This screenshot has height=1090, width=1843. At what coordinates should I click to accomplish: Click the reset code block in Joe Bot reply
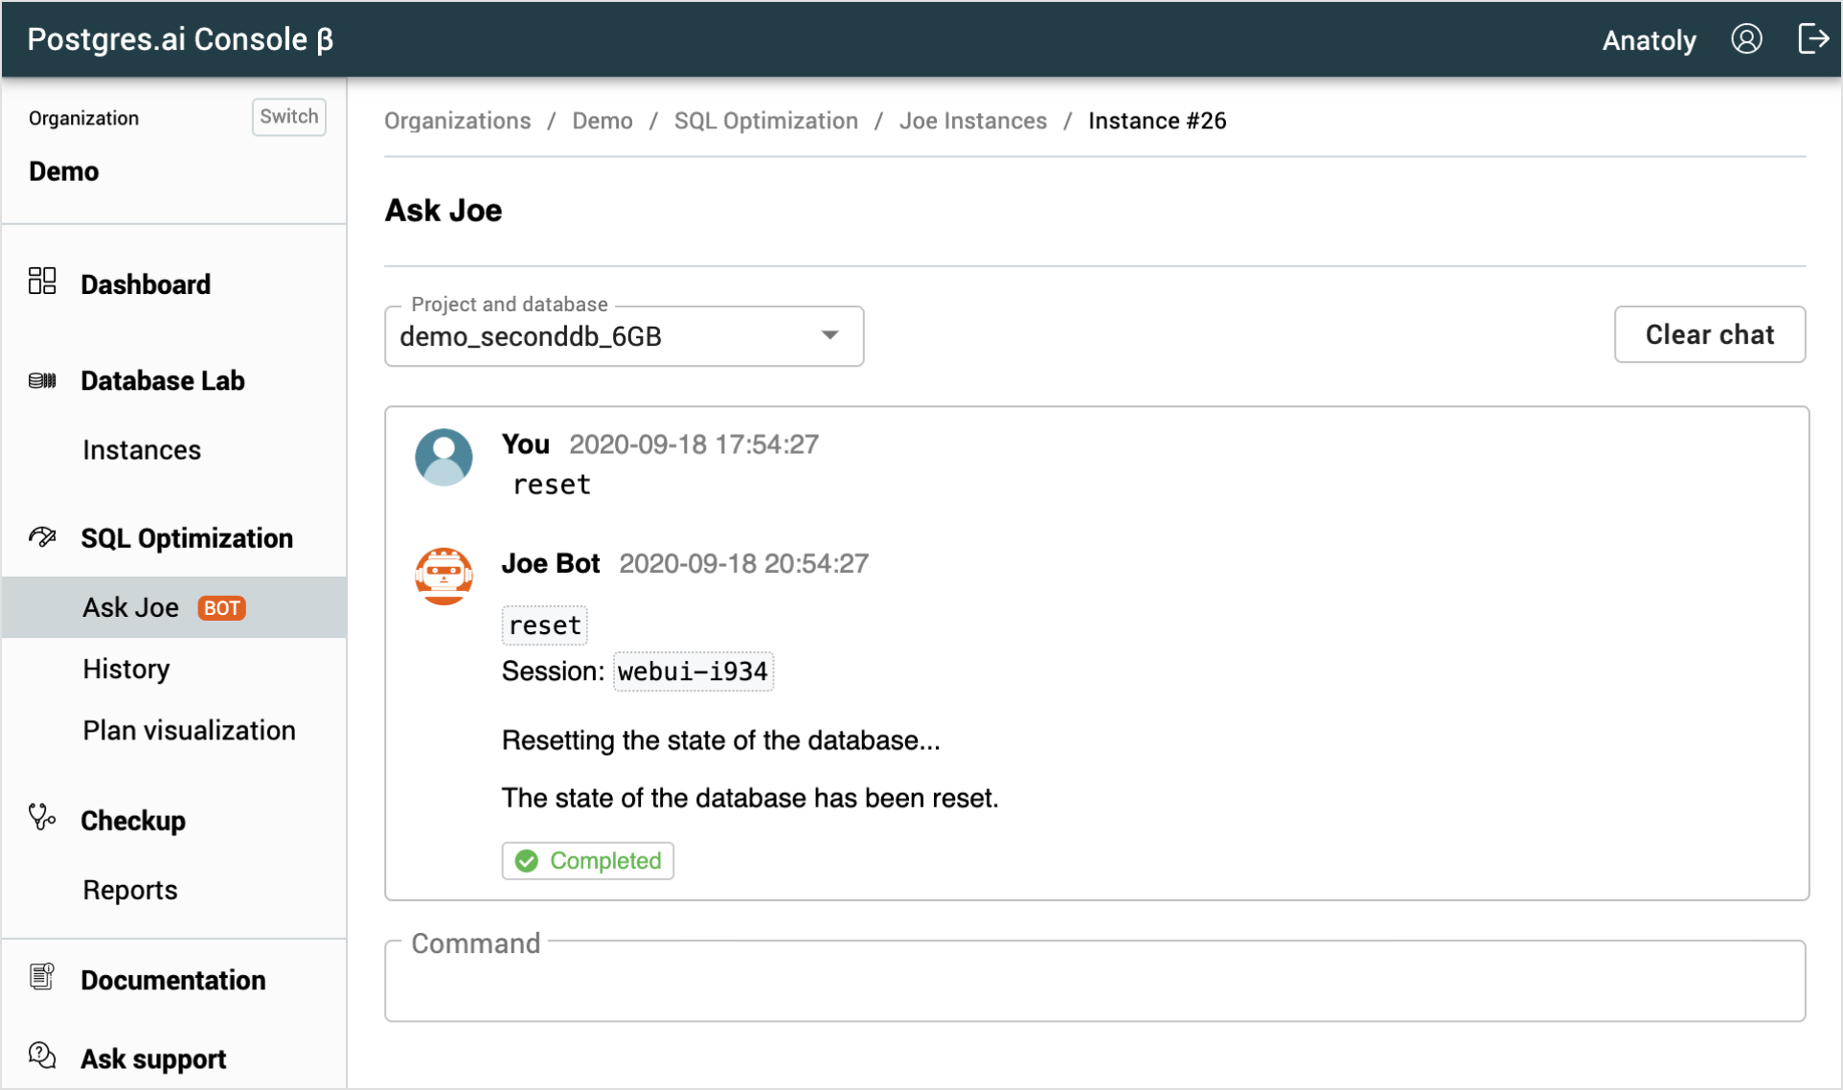545,625
